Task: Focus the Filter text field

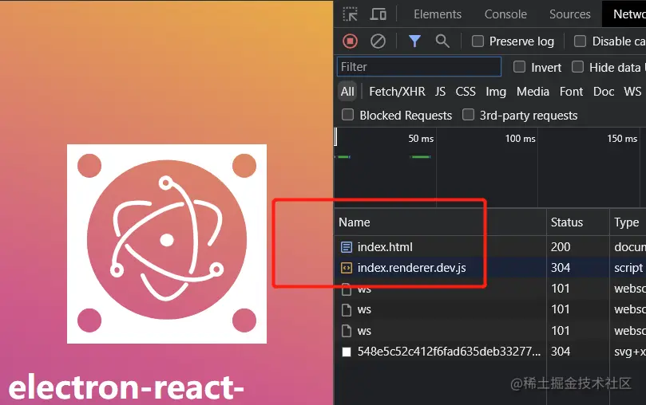Action: pyautogui.click(x=419, y=67)
